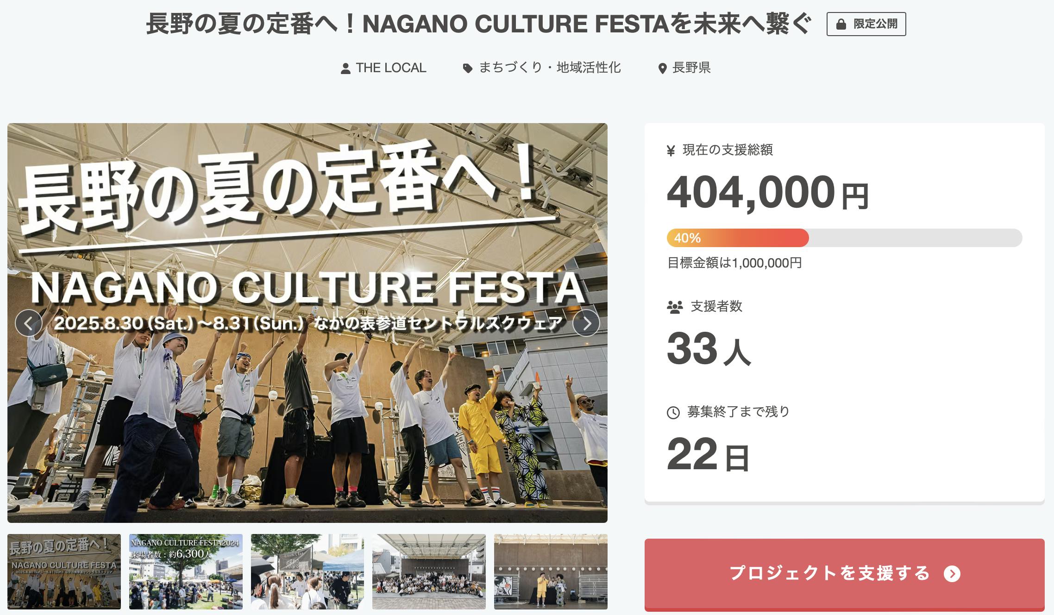
Task: Open THE LOCAL organizer profile link
Action: point(390,68)
